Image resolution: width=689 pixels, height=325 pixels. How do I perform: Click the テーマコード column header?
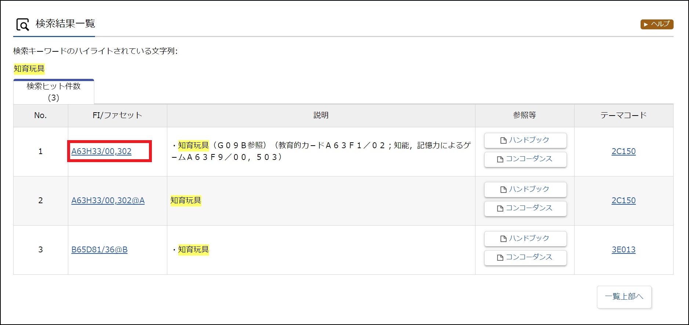pyautogui.click(x=623, y=115)
